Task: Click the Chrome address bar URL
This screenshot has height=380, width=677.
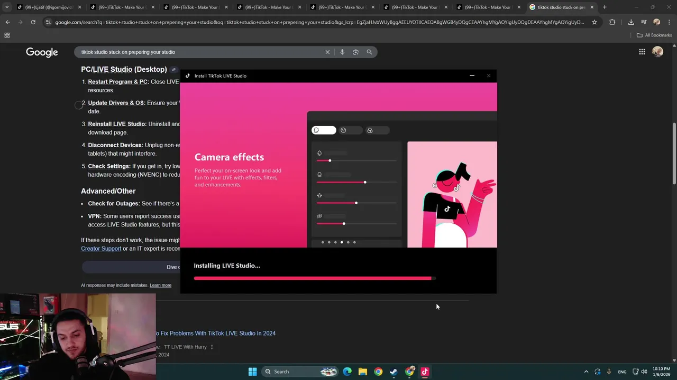Action: tap(319, 22)
